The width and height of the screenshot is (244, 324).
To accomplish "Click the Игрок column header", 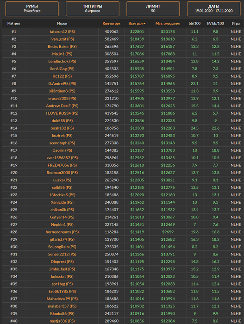I will (62, 24).
